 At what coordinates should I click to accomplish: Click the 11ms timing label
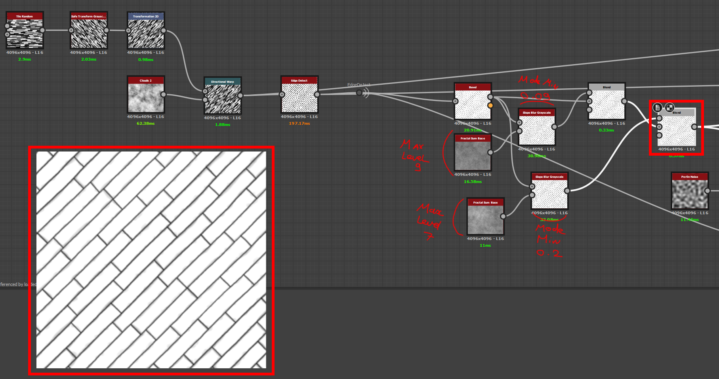click(486, 246)
